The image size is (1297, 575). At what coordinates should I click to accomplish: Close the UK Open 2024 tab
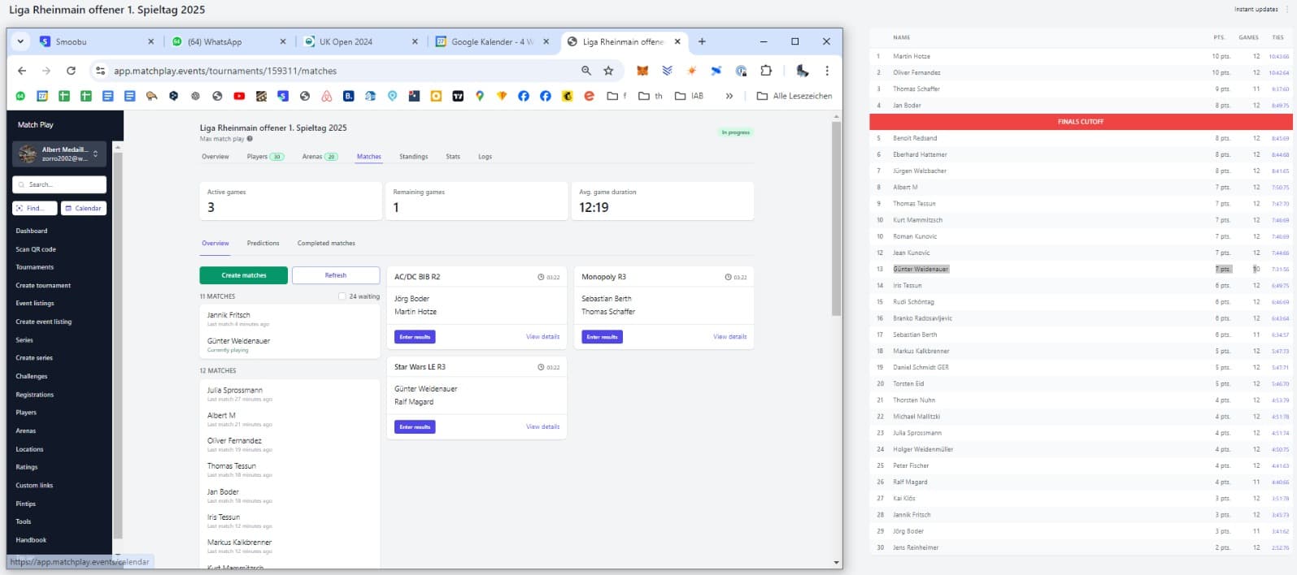pos(415,41)
